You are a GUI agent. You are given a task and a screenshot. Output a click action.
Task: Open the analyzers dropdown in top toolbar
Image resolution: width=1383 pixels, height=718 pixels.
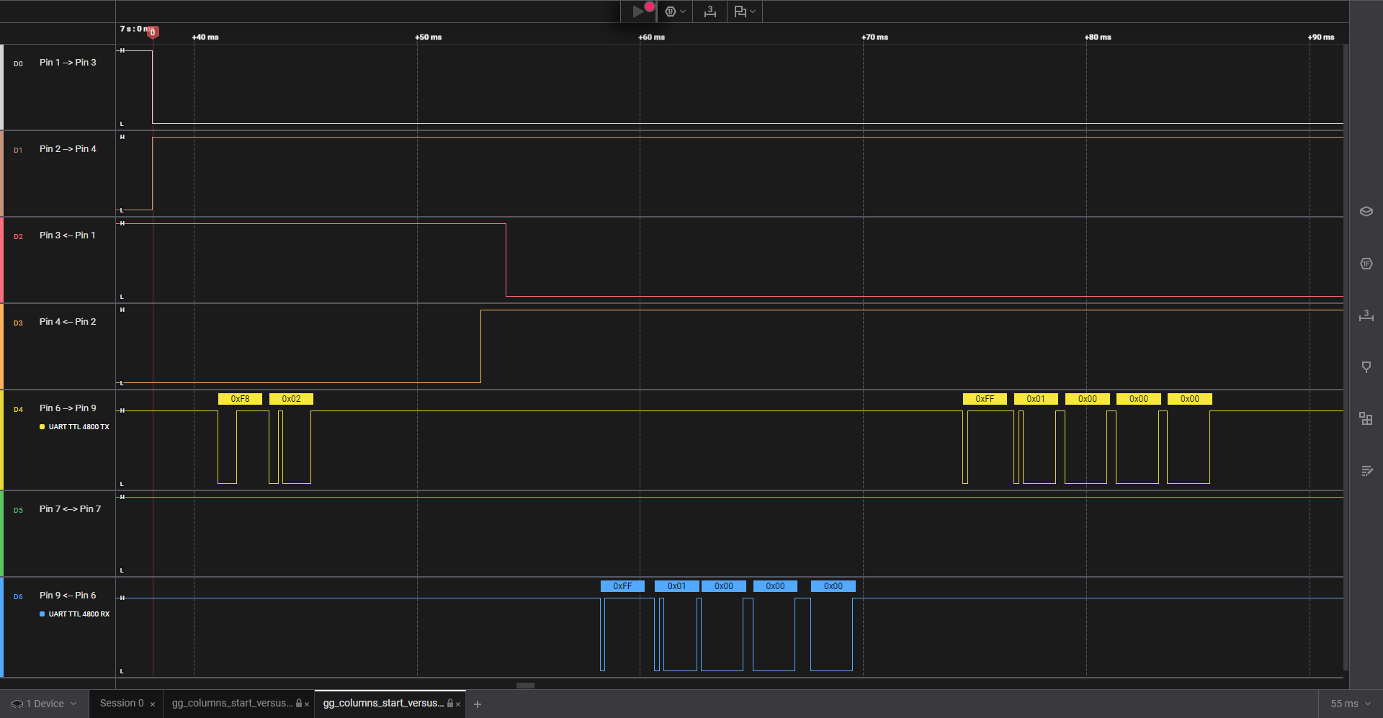675,12
